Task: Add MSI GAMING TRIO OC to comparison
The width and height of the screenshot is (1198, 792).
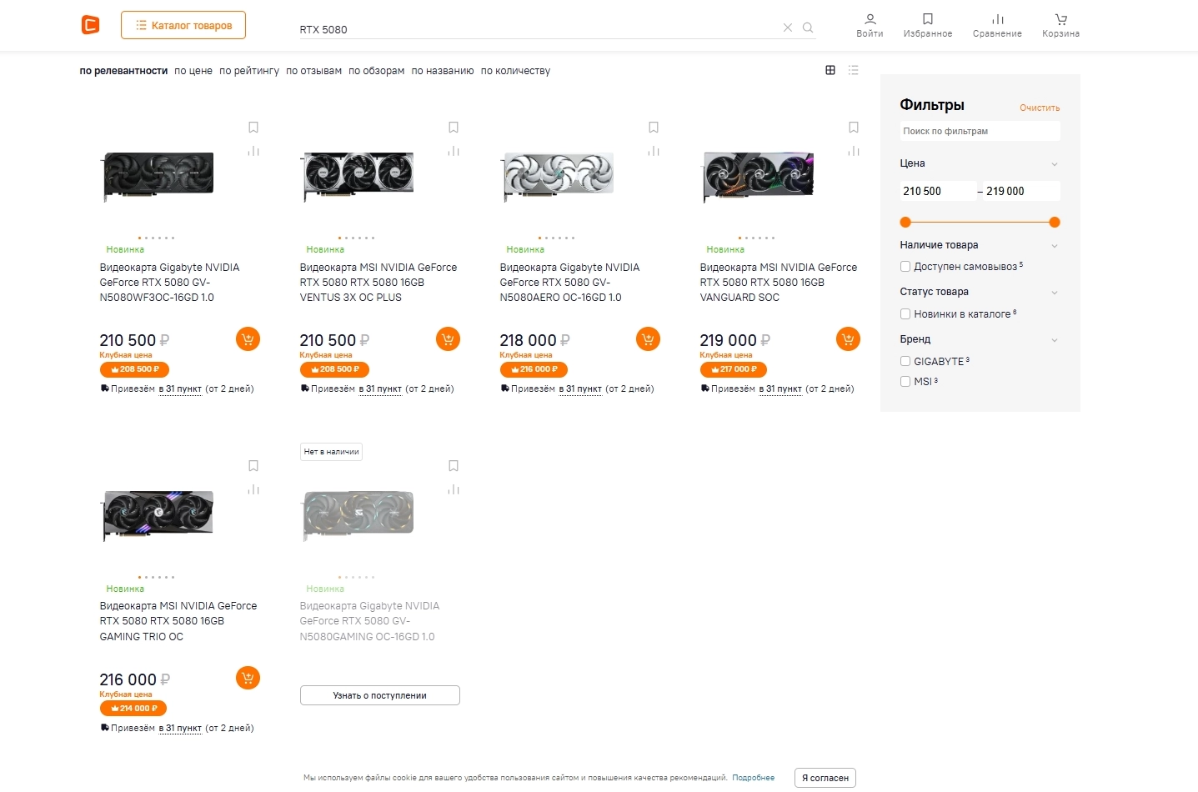Action: 253,489
